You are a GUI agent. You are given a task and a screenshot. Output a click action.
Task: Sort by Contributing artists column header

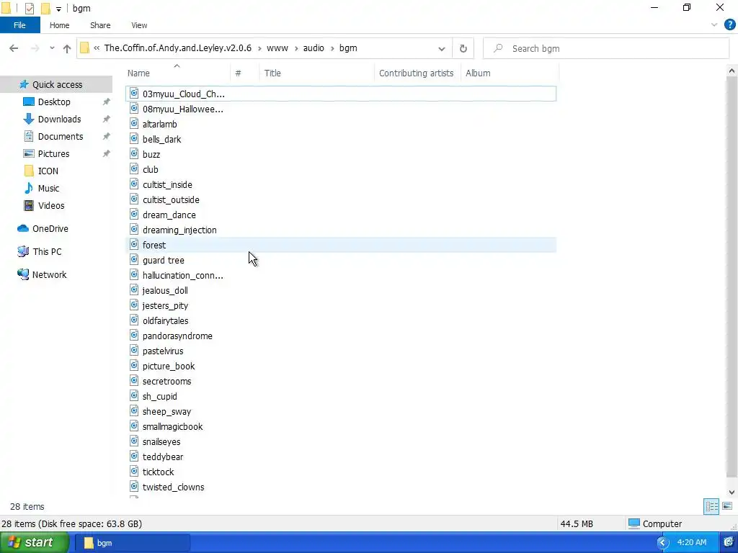click(x=416, y=73)
